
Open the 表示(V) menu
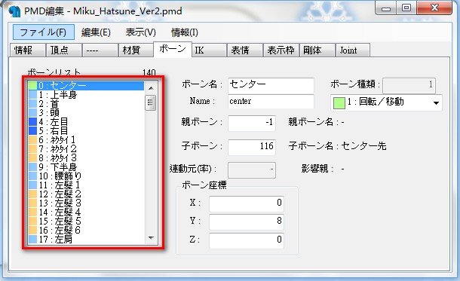(140, 32)
